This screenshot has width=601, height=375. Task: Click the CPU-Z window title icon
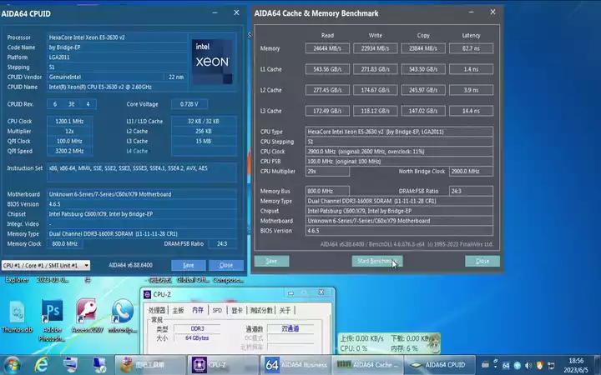[x=147, y=294]
